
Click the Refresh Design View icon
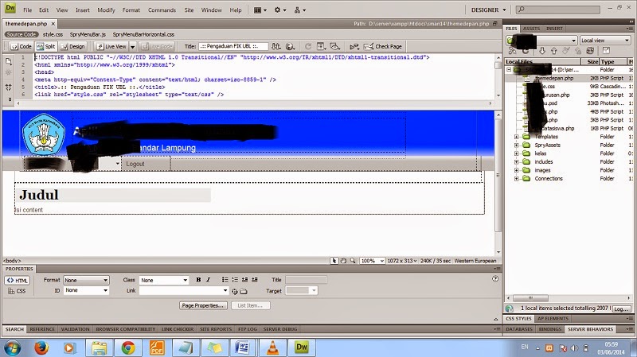(x=308, y=46)
